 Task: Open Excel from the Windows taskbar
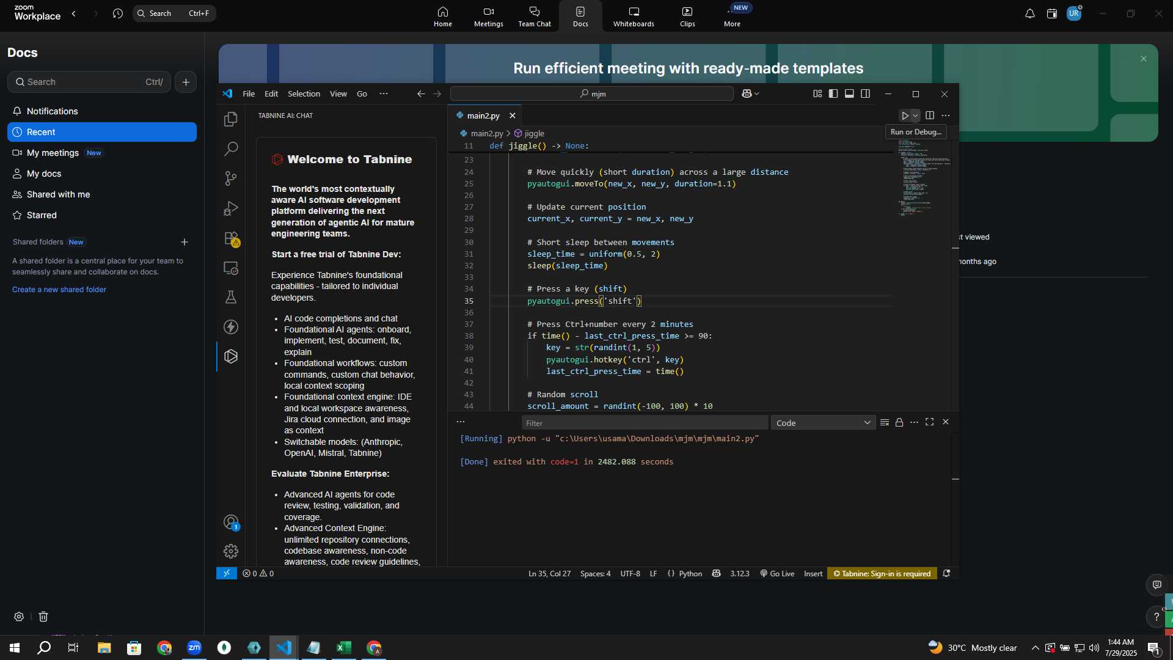(x=344, y=648)
